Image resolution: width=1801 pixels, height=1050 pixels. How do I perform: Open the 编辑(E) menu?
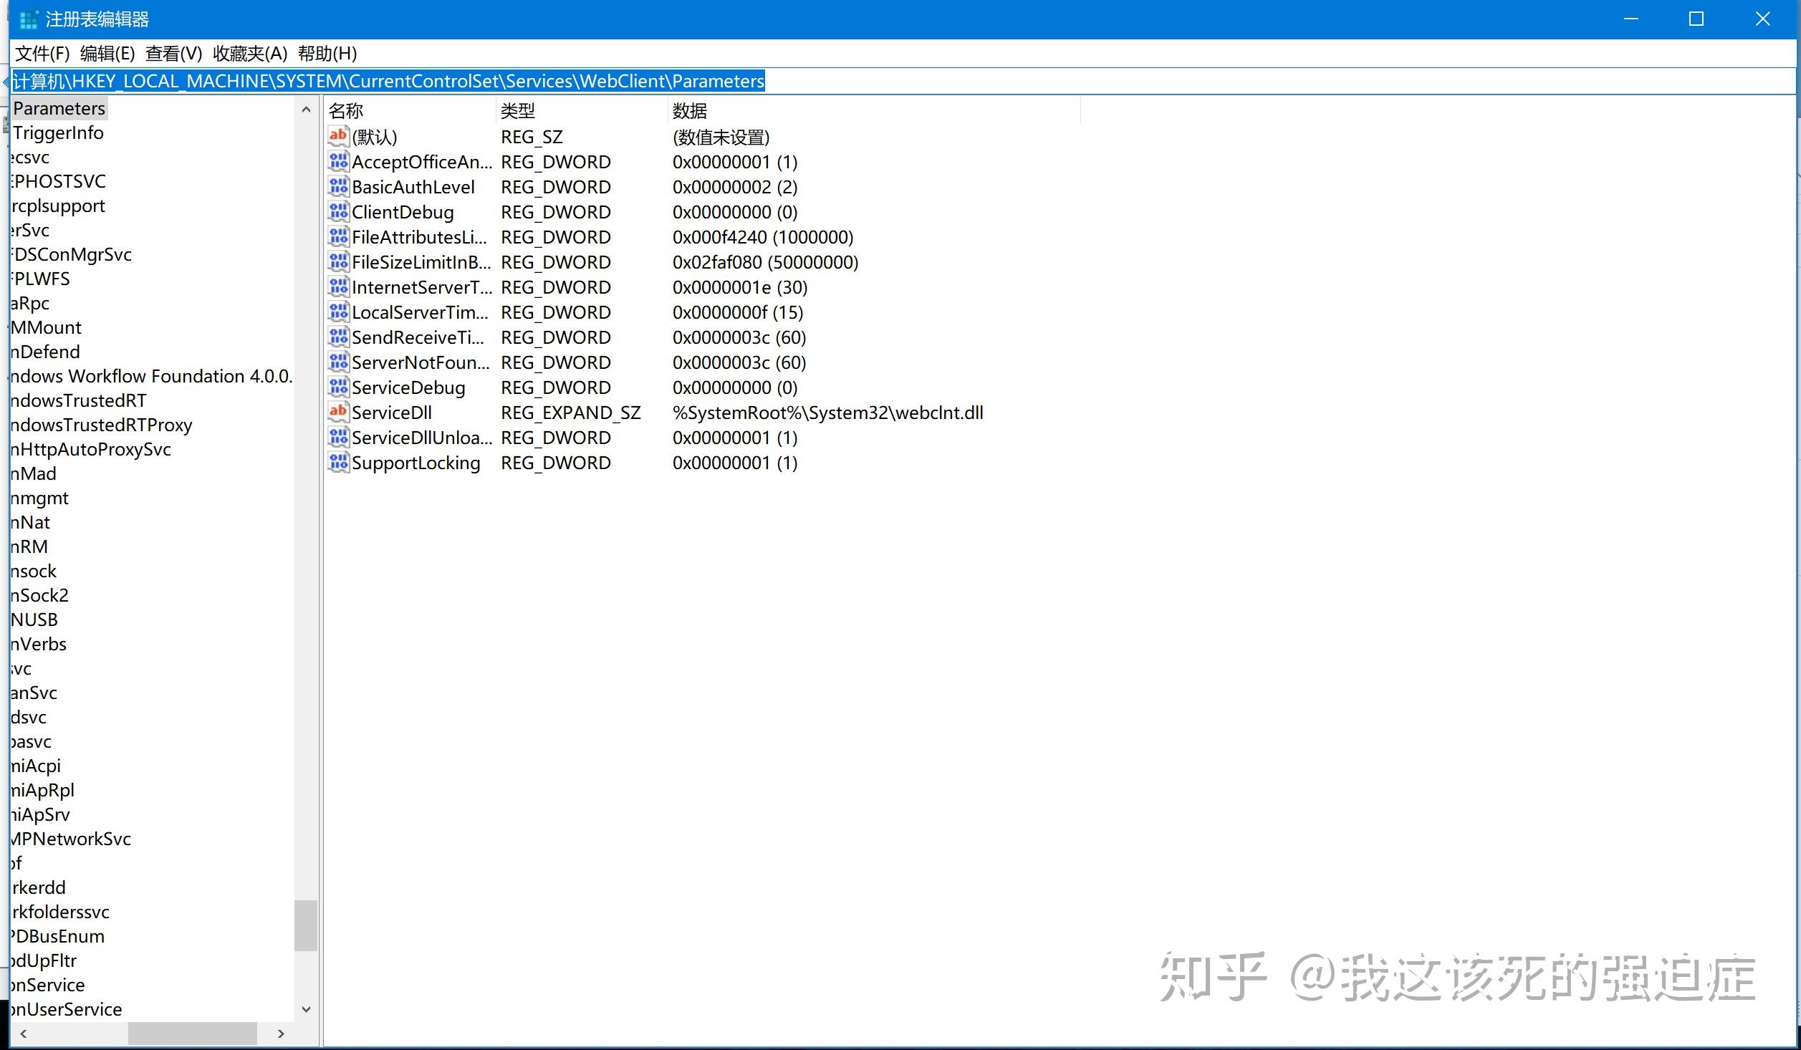107,54
